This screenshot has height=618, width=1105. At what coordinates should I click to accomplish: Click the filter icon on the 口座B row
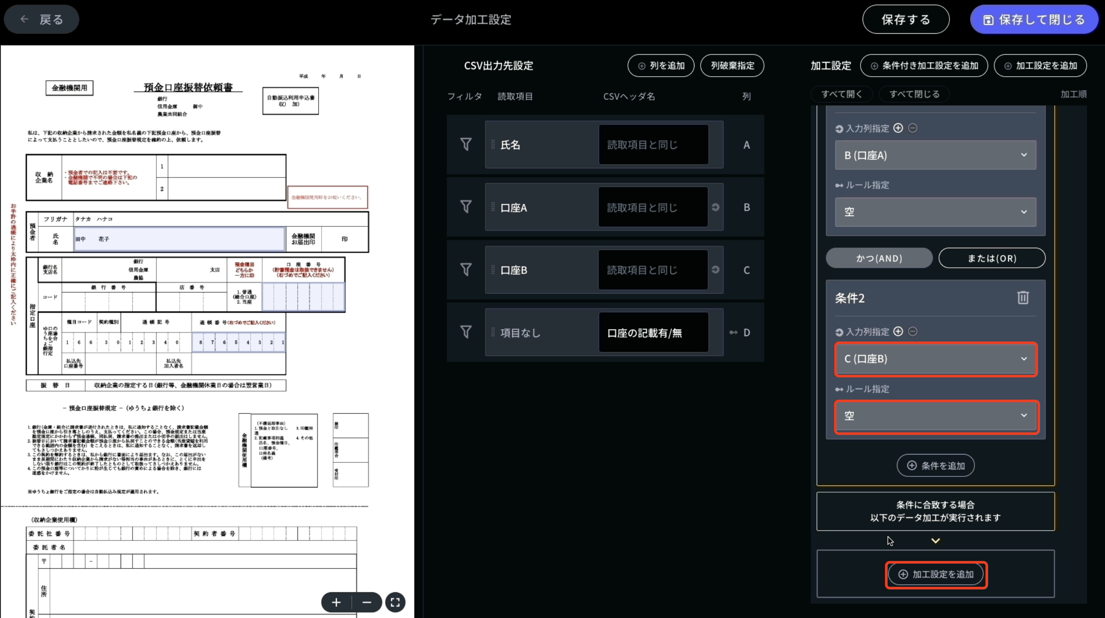point(465,270)
